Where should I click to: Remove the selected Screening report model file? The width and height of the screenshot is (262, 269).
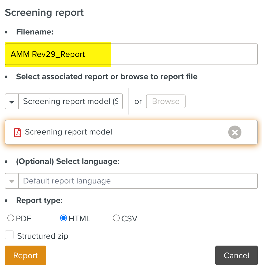point(235,132)
